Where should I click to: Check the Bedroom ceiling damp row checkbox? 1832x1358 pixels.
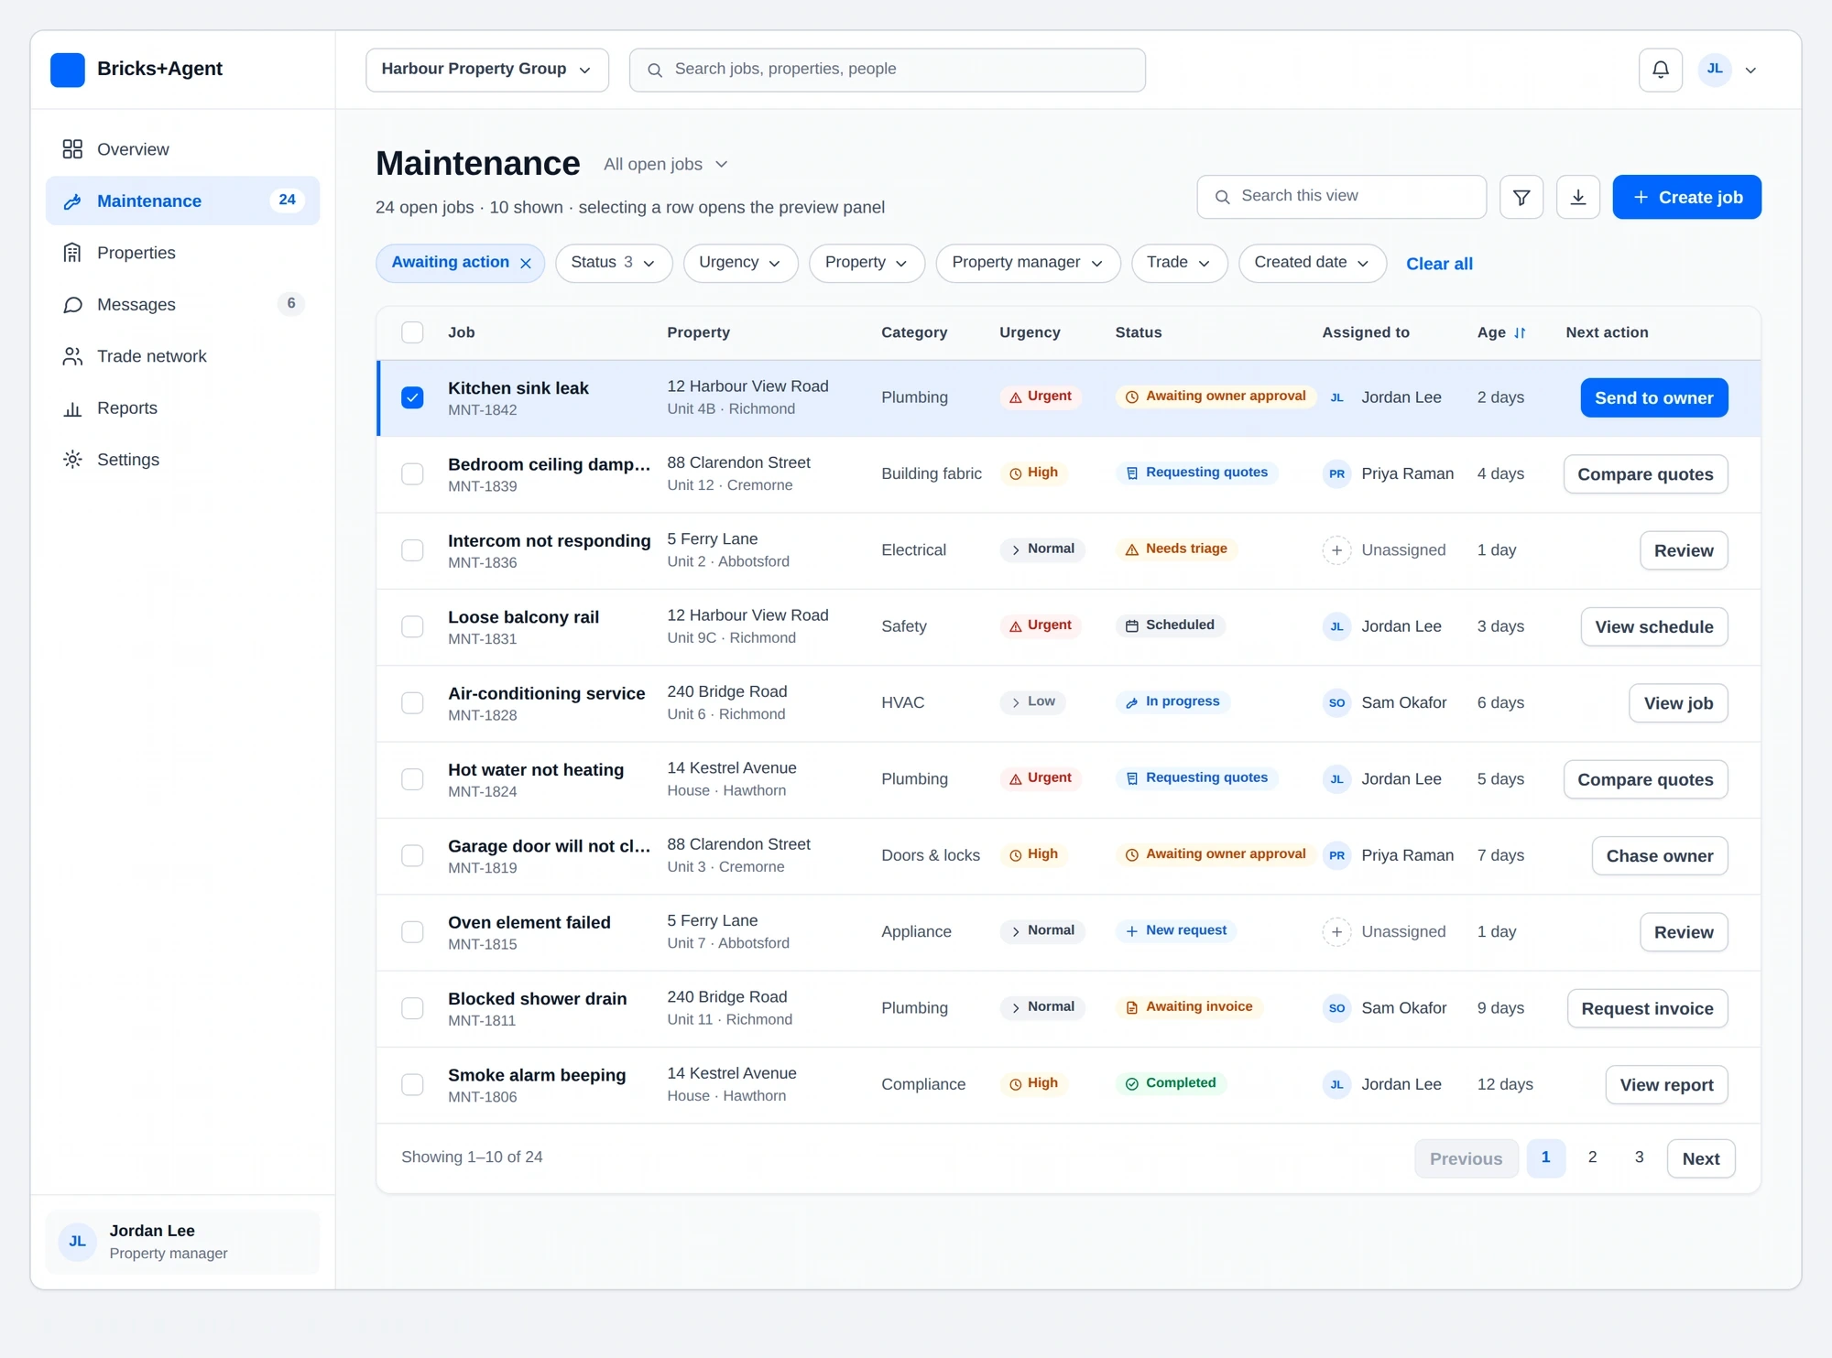click(x=412, y=474)
